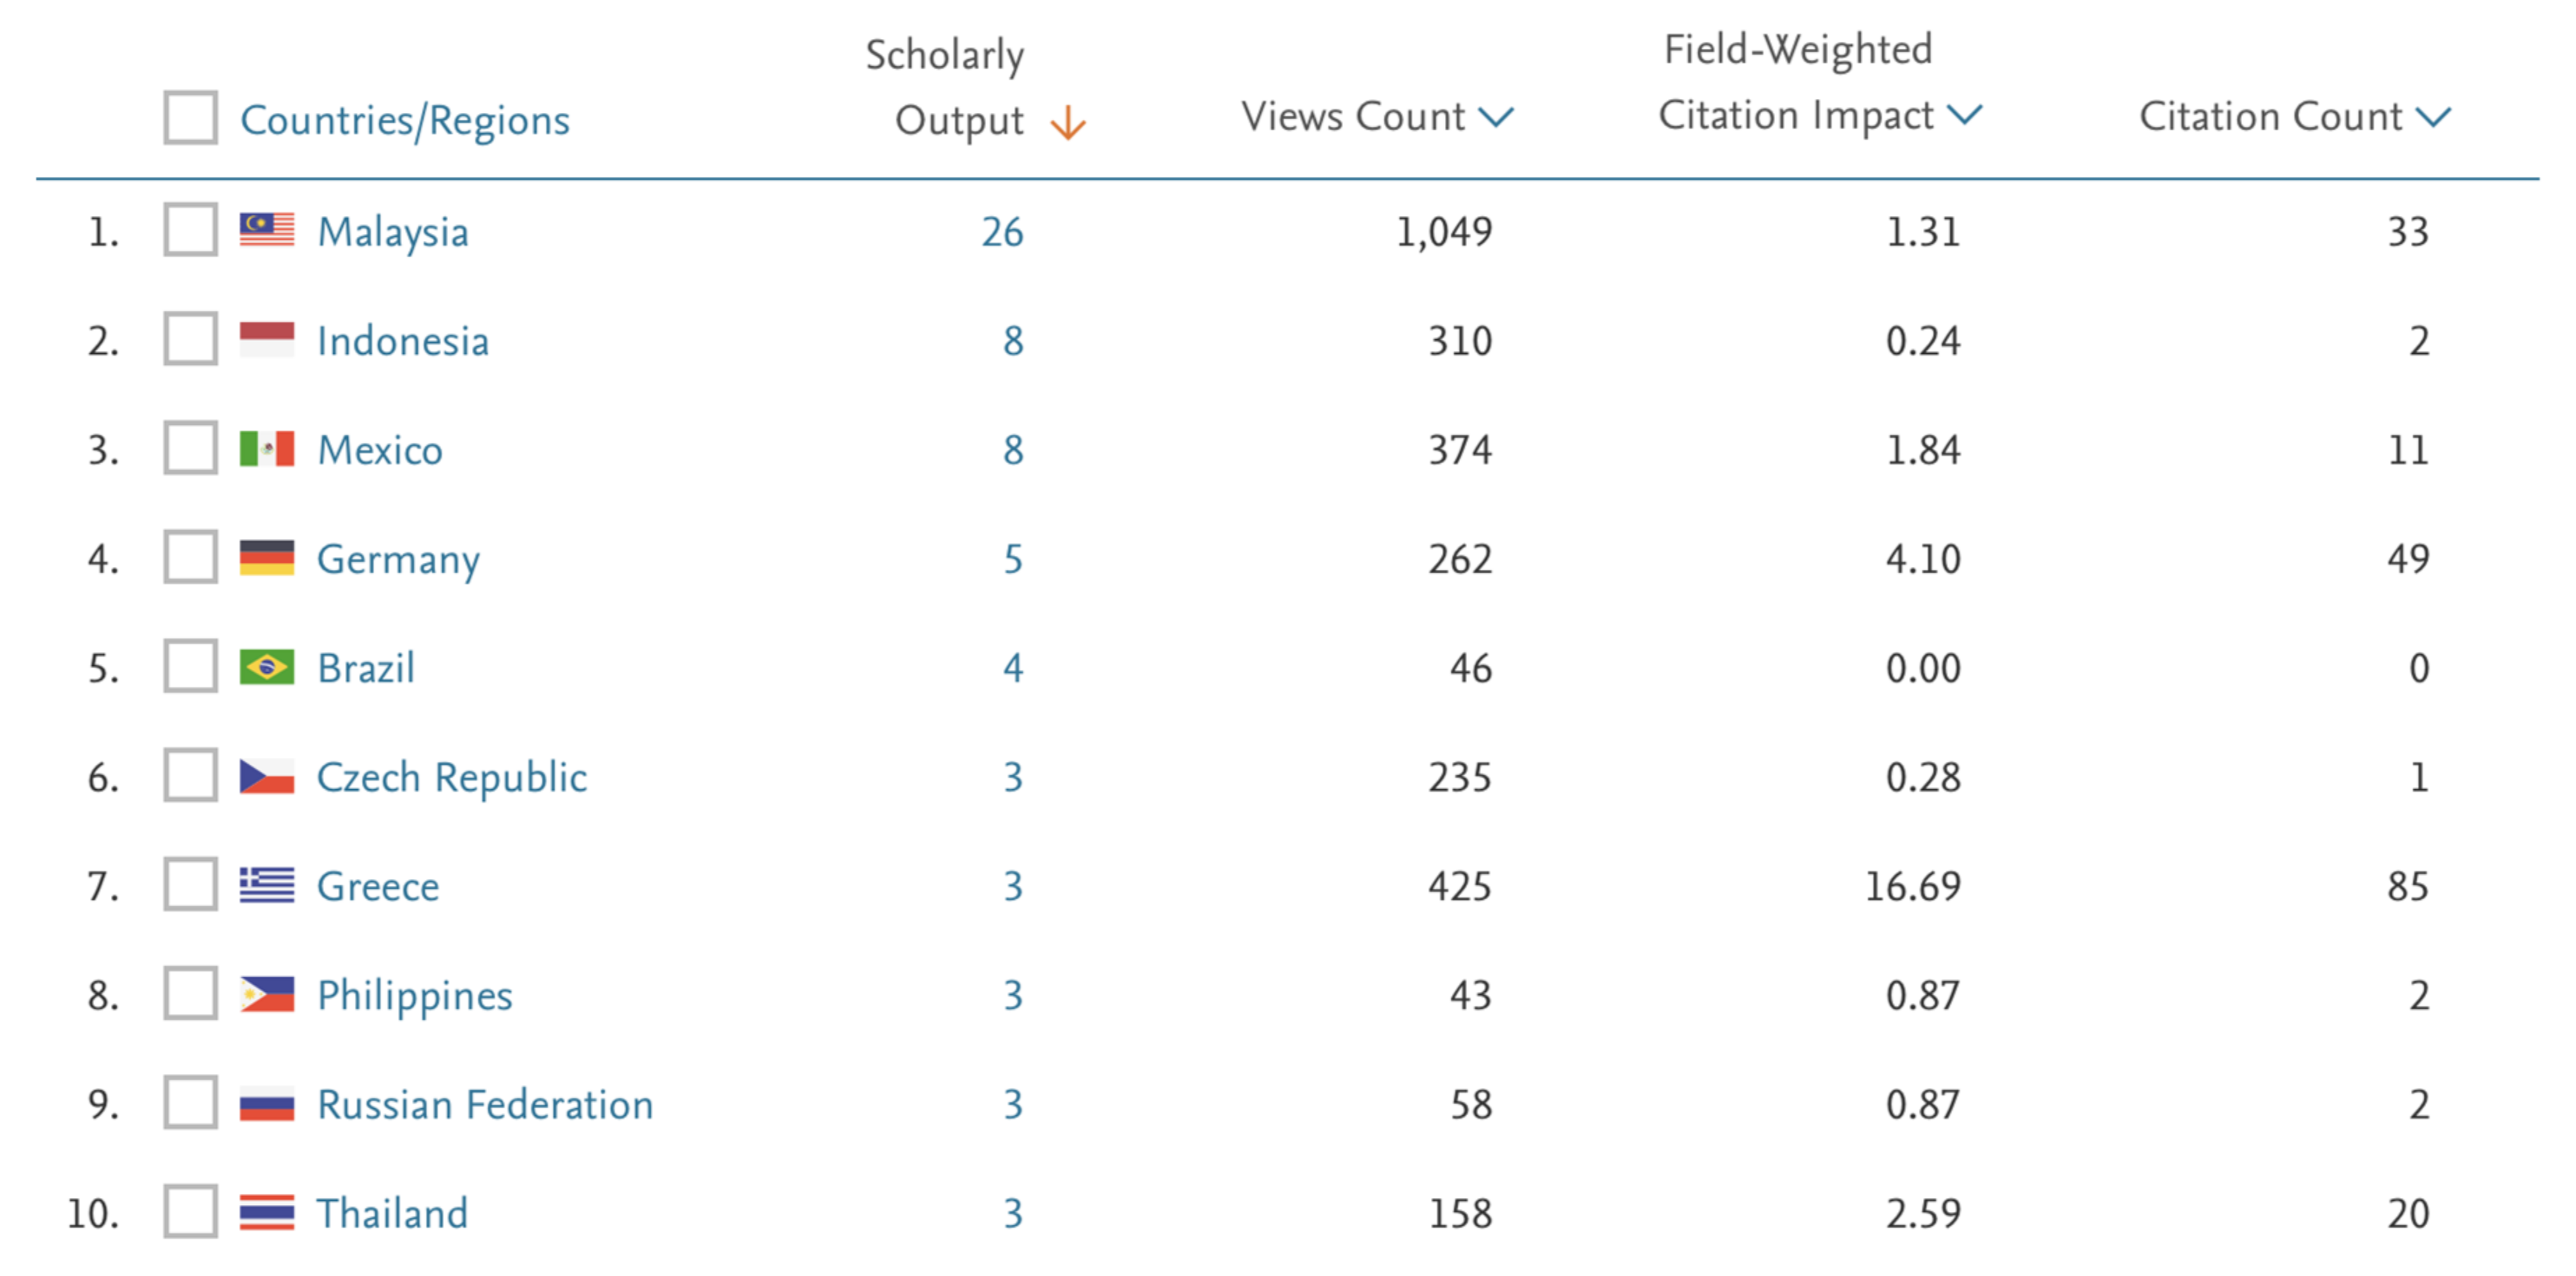The height and width of the screenshot is (1276, 2576).
Task: Open the Thailand country link
Action: (392, 1213)
